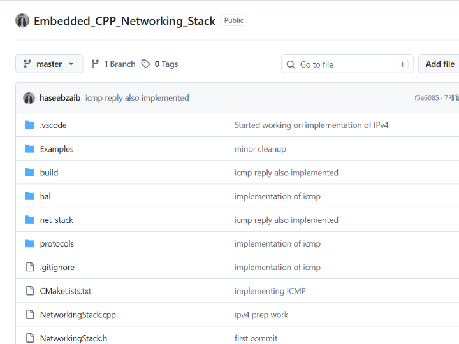Click the branch icon beside 1 Branch

pos(95,64)
